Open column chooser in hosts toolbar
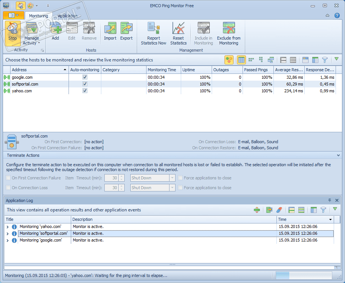The image size is (345, 283). [315, 60]
